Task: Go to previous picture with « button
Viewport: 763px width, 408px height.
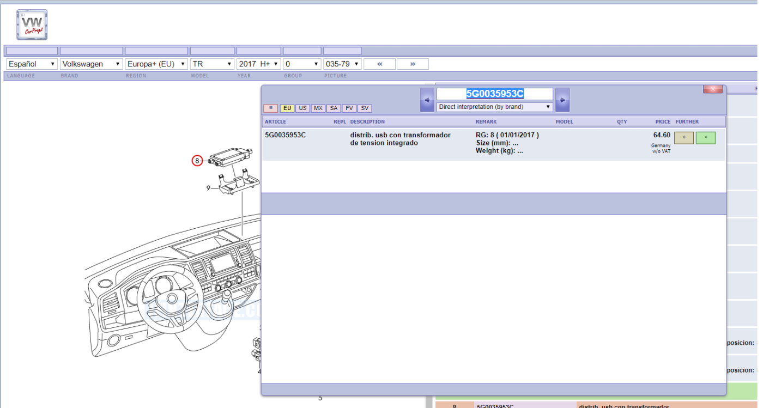Action: click(379, 64)
